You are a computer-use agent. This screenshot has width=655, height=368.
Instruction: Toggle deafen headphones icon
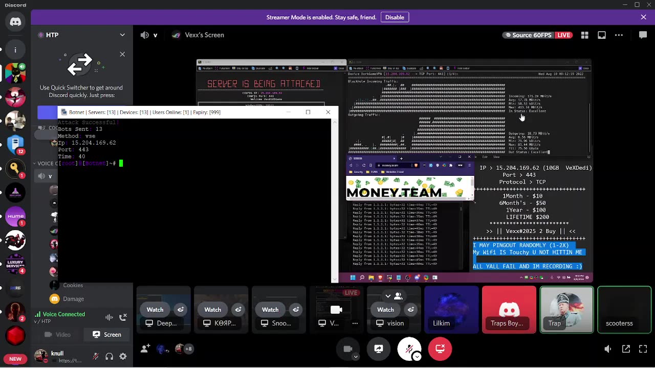[109, 356]
